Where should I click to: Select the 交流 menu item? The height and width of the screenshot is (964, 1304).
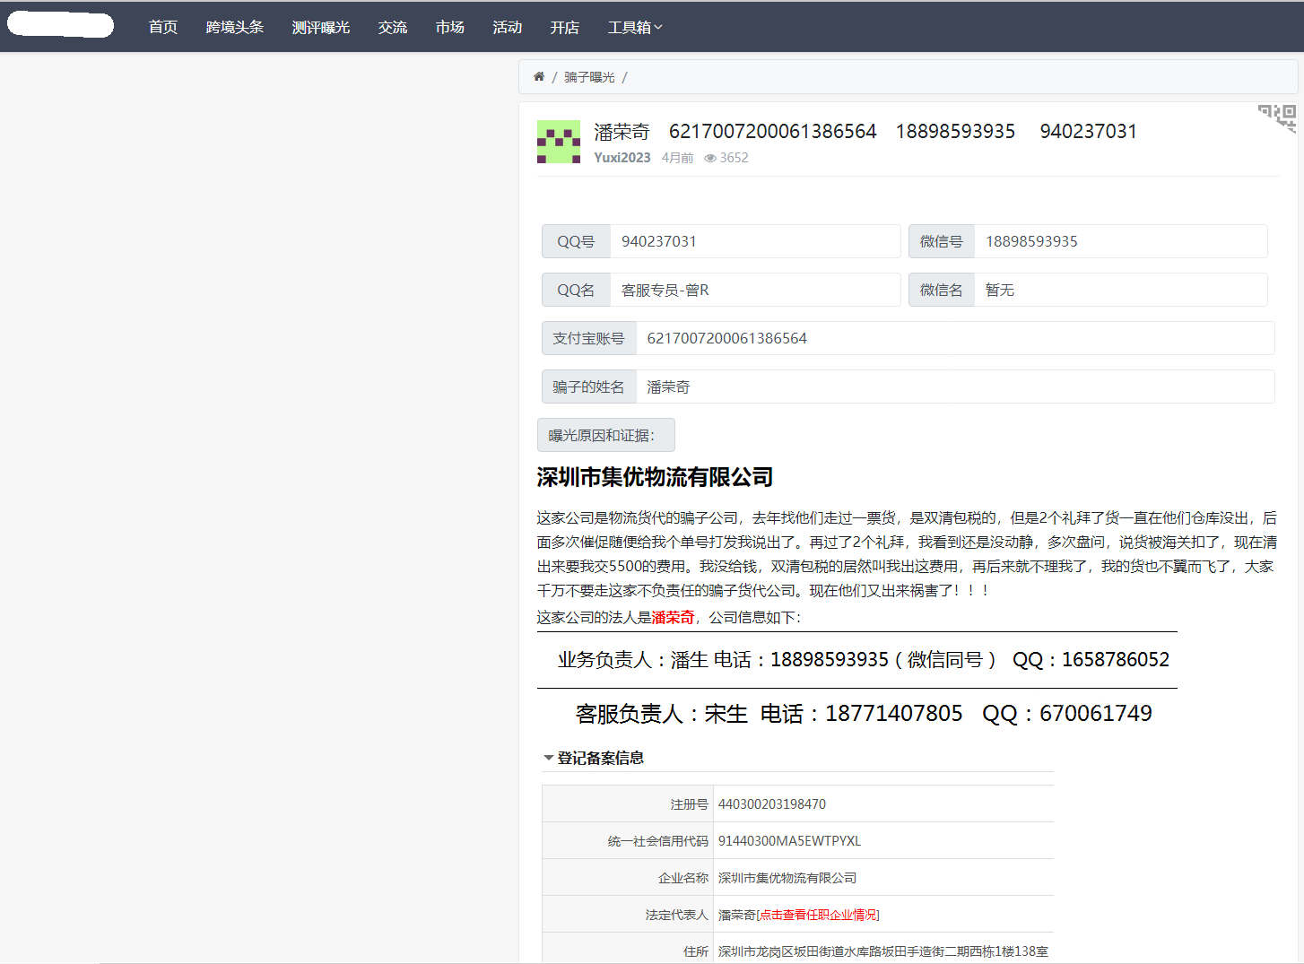click(x=392, y=27)
